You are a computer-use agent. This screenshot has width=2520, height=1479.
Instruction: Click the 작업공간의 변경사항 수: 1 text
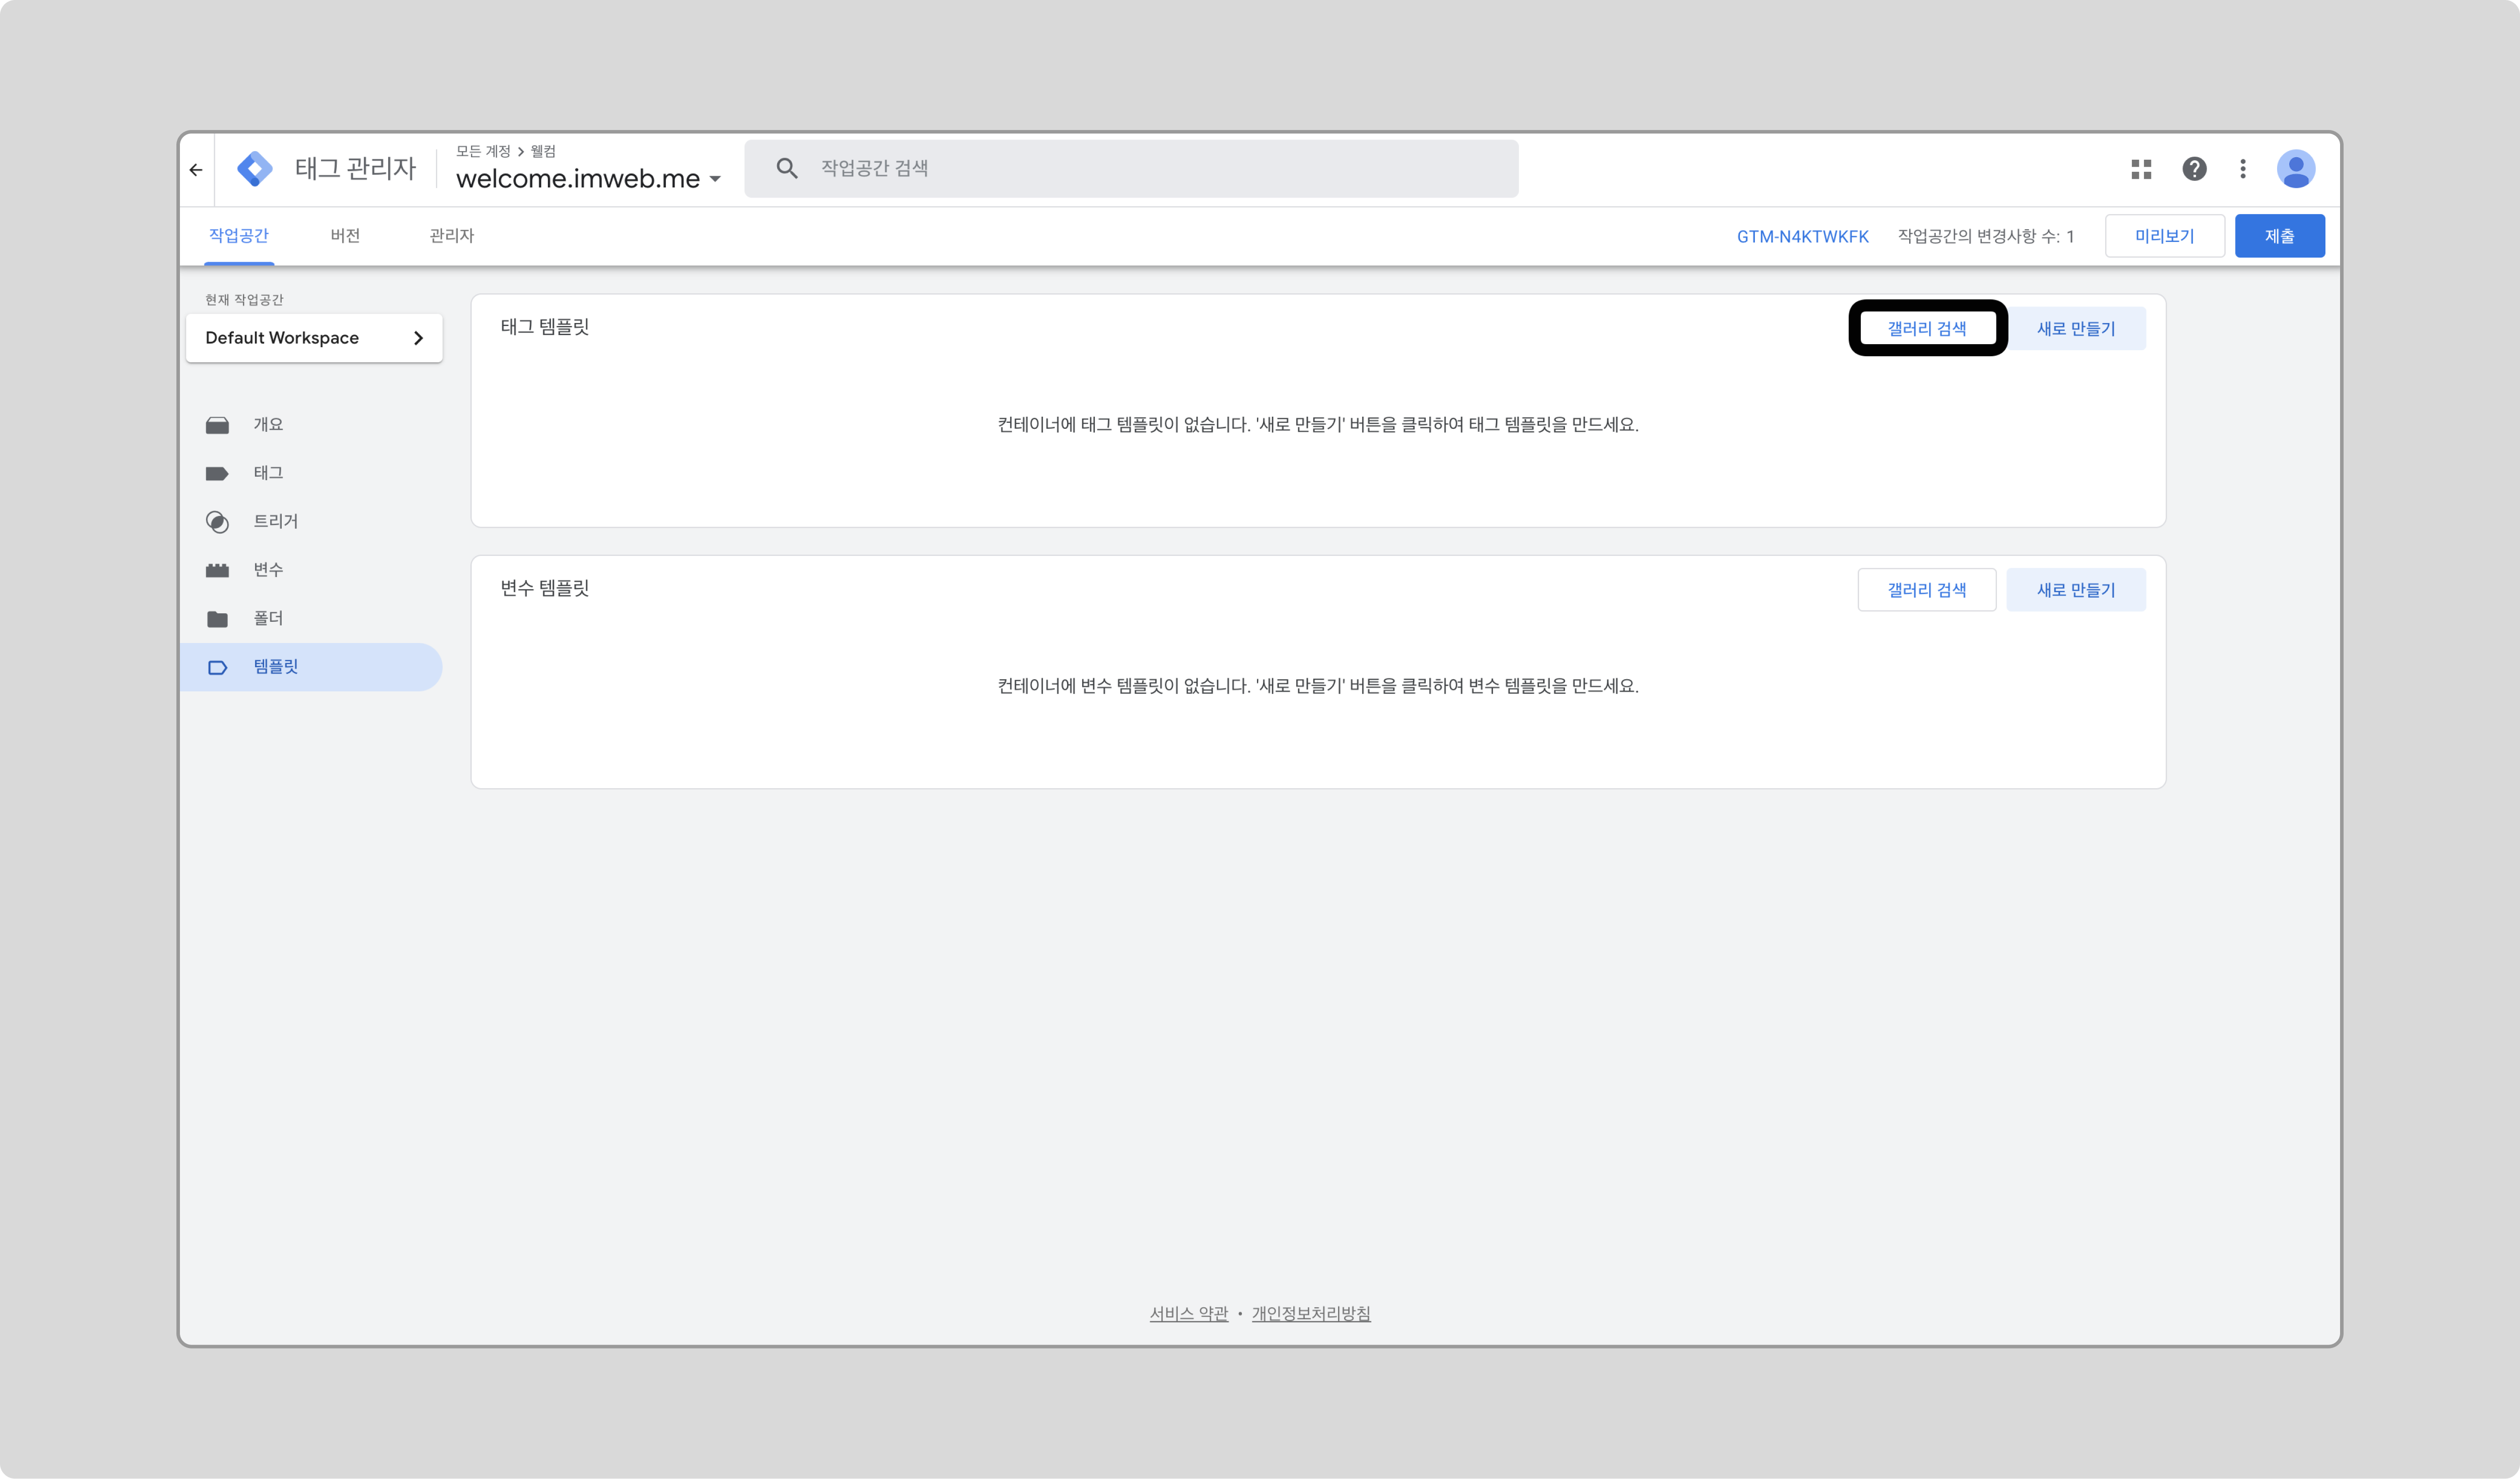pyautogui.click(x=1986, y=237)
